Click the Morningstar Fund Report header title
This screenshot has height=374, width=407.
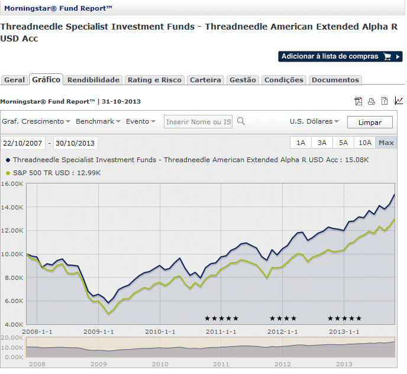58,8
